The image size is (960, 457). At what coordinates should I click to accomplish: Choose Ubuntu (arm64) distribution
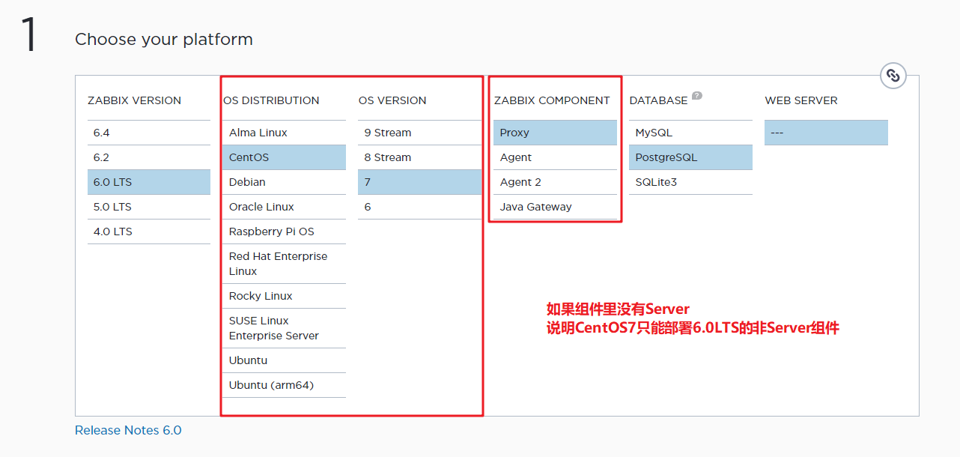click(285, 385)
